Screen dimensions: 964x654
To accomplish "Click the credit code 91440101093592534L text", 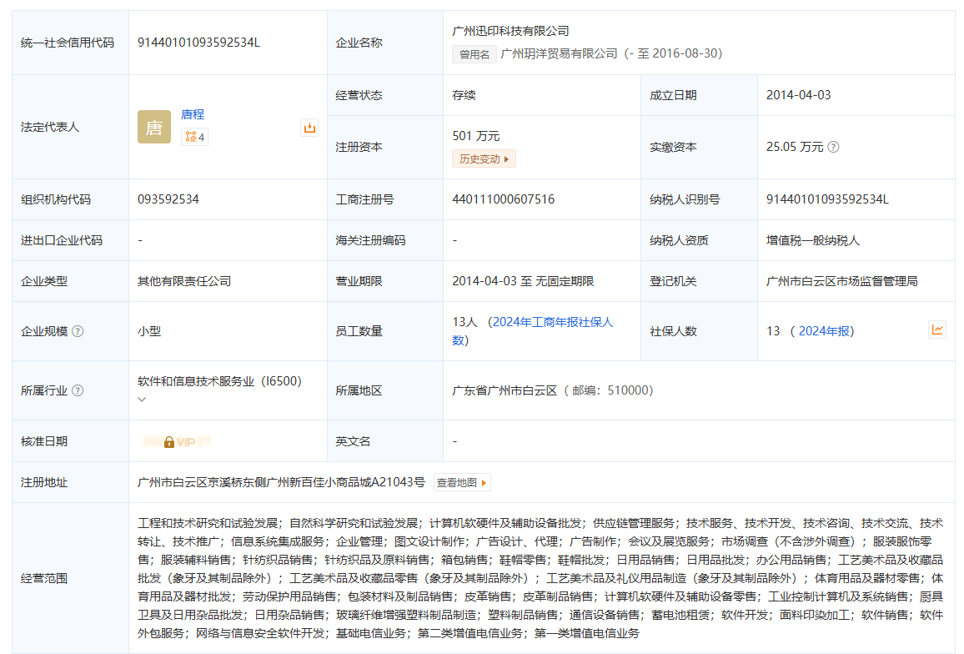I will tap(198, 43).
